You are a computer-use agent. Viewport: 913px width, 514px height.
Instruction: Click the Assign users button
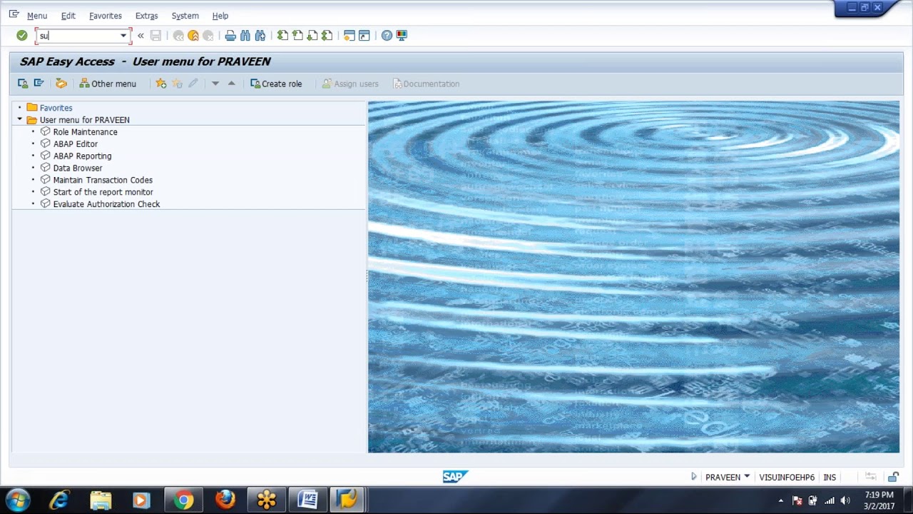point(350,84)
